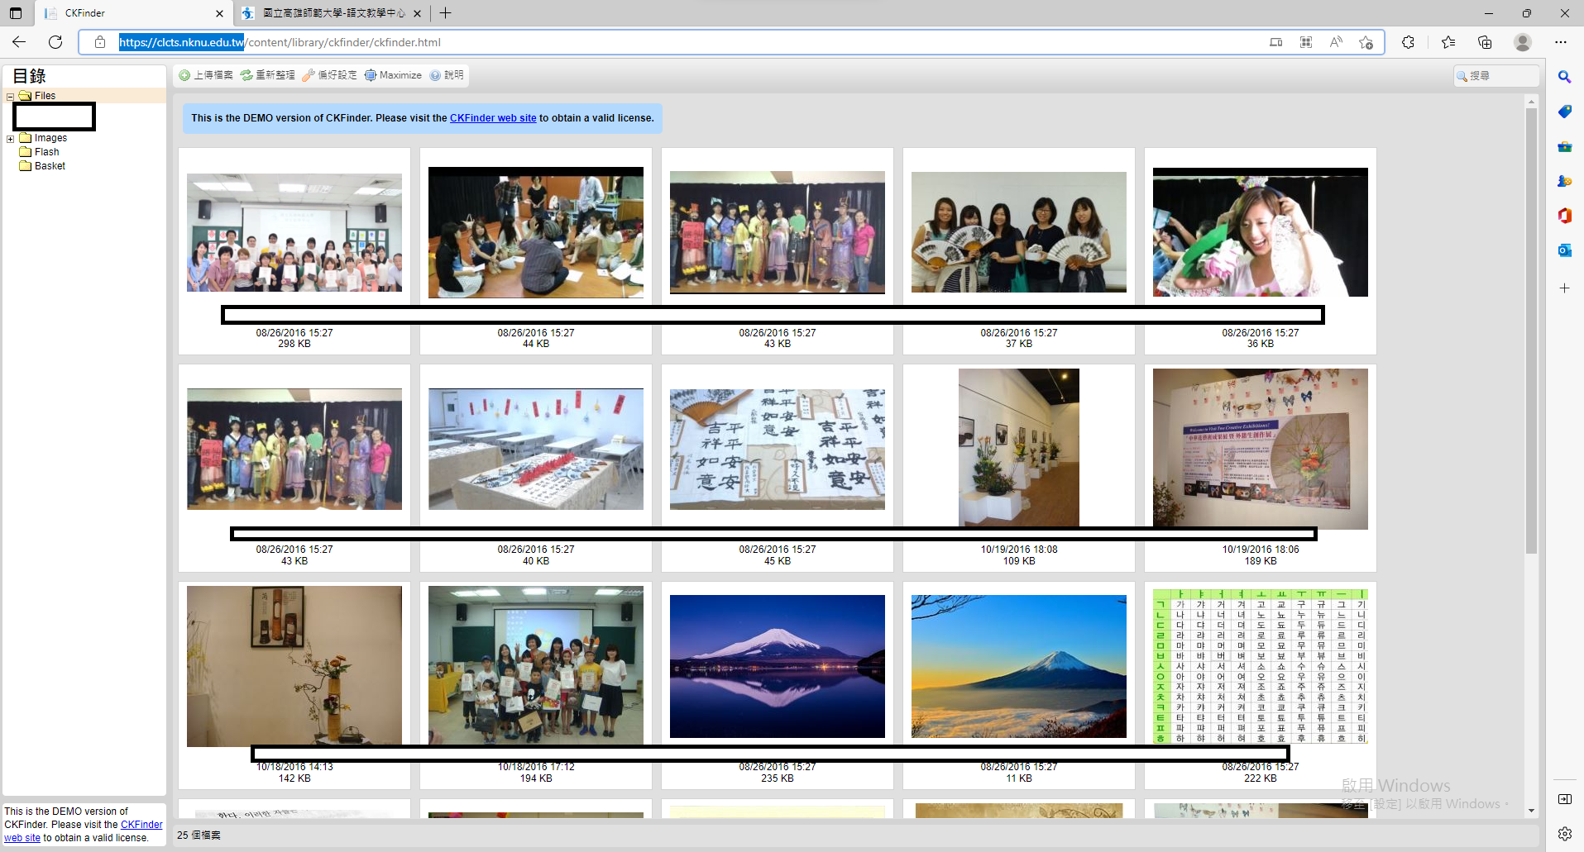Select the Basket folder in the tree
The width and height of the screenshot is (1584, 852).
coord(50,166)
